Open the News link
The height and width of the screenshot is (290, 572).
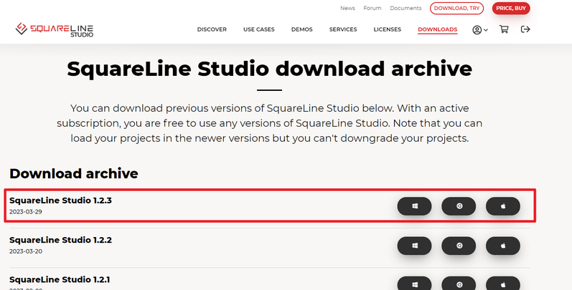(x=347, y=8)
